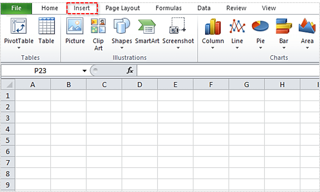Choose the Pie chart icon
The image size is (320, 192).
[x=260, y=26]
